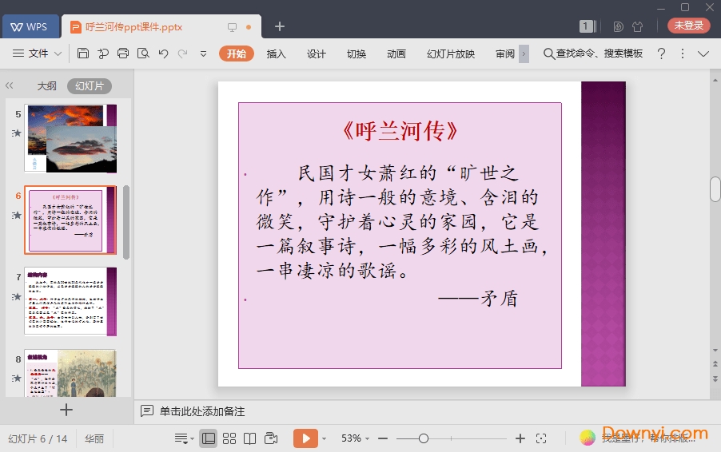
Task: Click animation star icon beside slide 5
Action: (x=17, y=133)
